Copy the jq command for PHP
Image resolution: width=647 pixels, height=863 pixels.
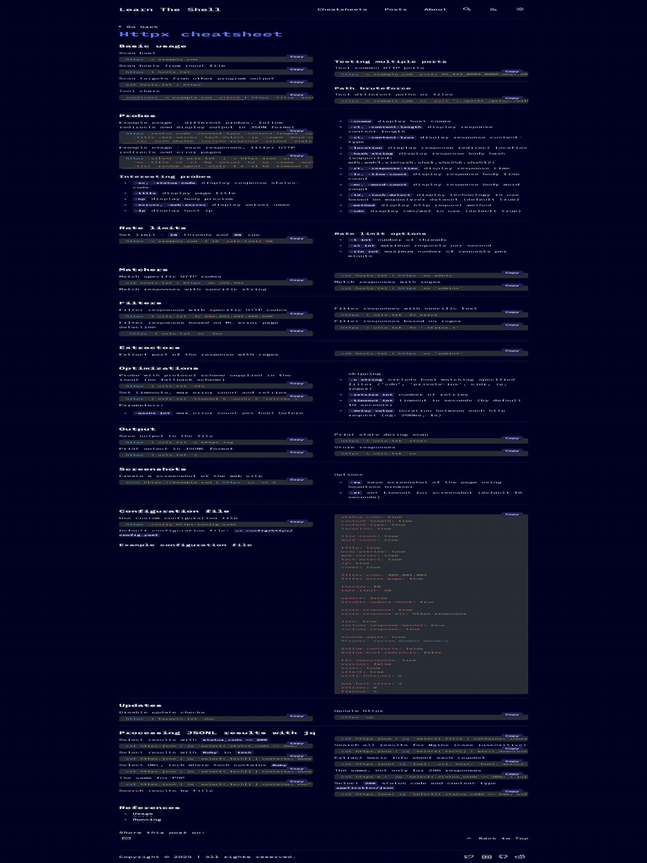(x=297, y=781)
